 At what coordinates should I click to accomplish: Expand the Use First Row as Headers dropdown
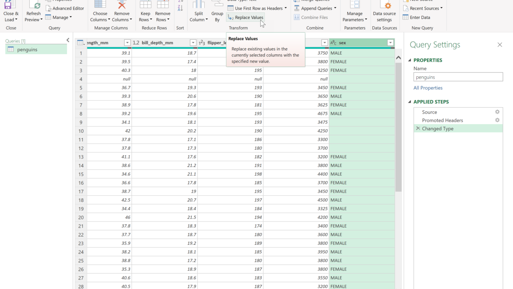[286, 8]
